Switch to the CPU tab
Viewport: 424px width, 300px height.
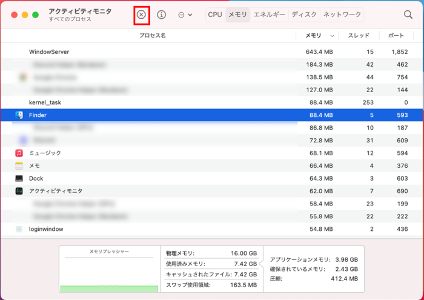click(215, 15)
